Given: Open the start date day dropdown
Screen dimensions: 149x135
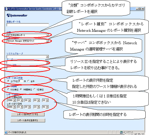Looking at the screenshot, I should click(28, 100).
